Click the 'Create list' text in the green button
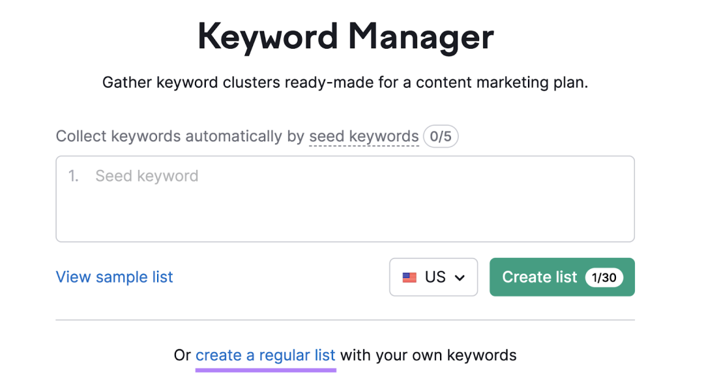The height and width of the screenshot is (390, 704). tap(539, 277)
